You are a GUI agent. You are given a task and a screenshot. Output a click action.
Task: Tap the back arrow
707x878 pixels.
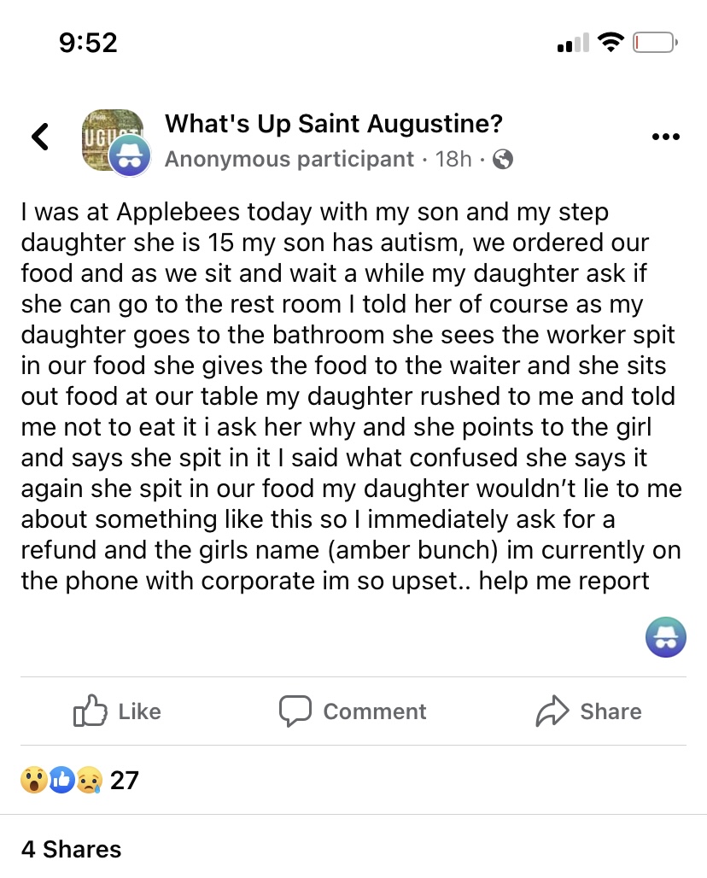click(40, 137)
